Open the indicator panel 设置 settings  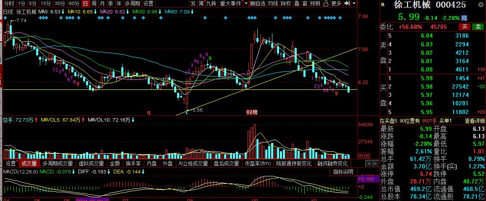click(11, 163)
